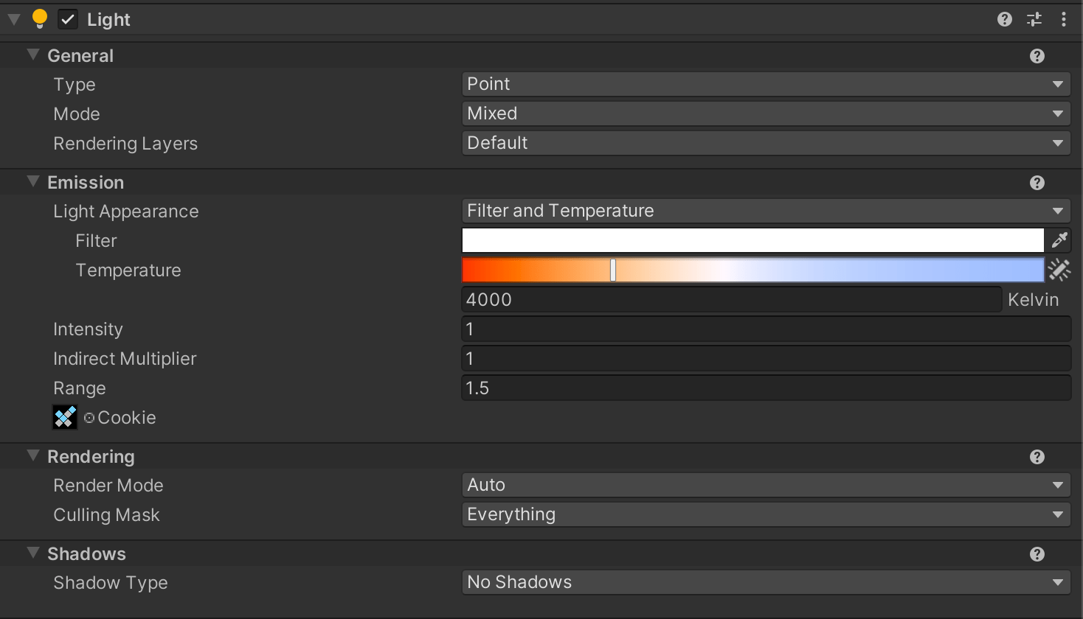Image resolution: width=1083 pixels, height=619 pixels.
Task: Click the Temperature slider's light icon
Action: [x=1059, y=270]
